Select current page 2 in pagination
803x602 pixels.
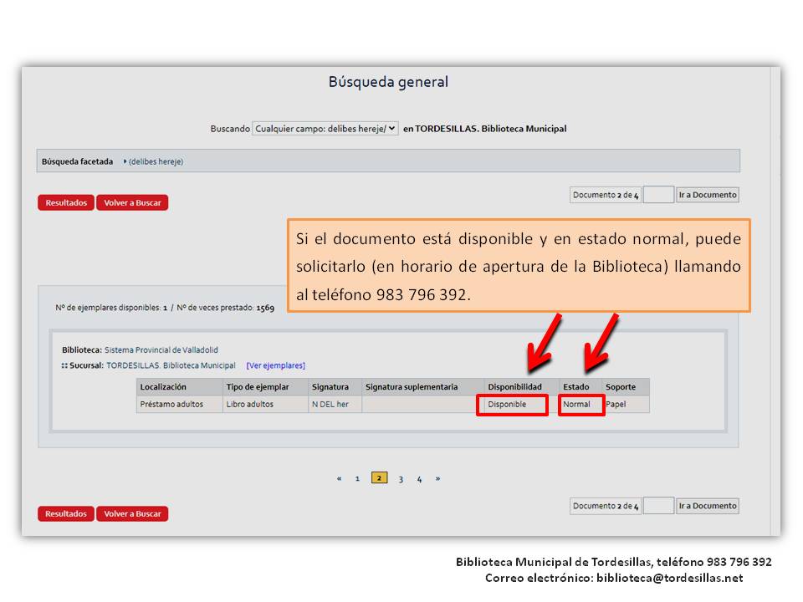(x=380, y=477)
